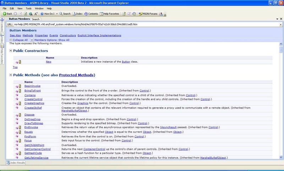The image size is (284, 171).
Task: Open the Protected Methods link
Action: [x=77, y=75]
